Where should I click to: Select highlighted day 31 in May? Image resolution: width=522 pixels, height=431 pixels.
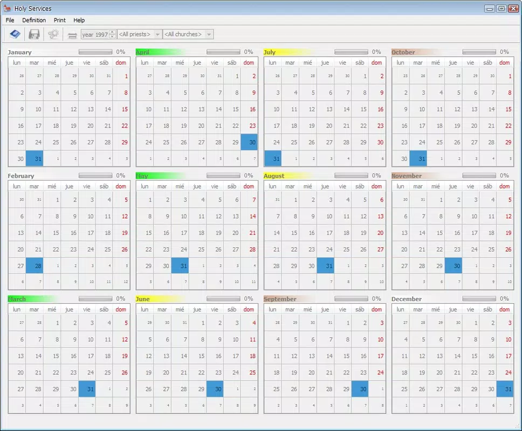[x=180, y=266]
